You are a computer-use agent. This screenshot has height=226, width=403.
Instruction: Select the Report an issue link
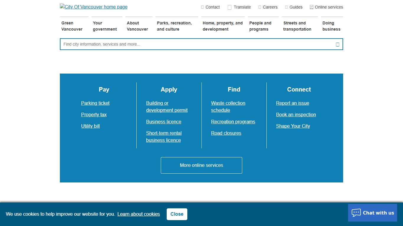[293, 103]
